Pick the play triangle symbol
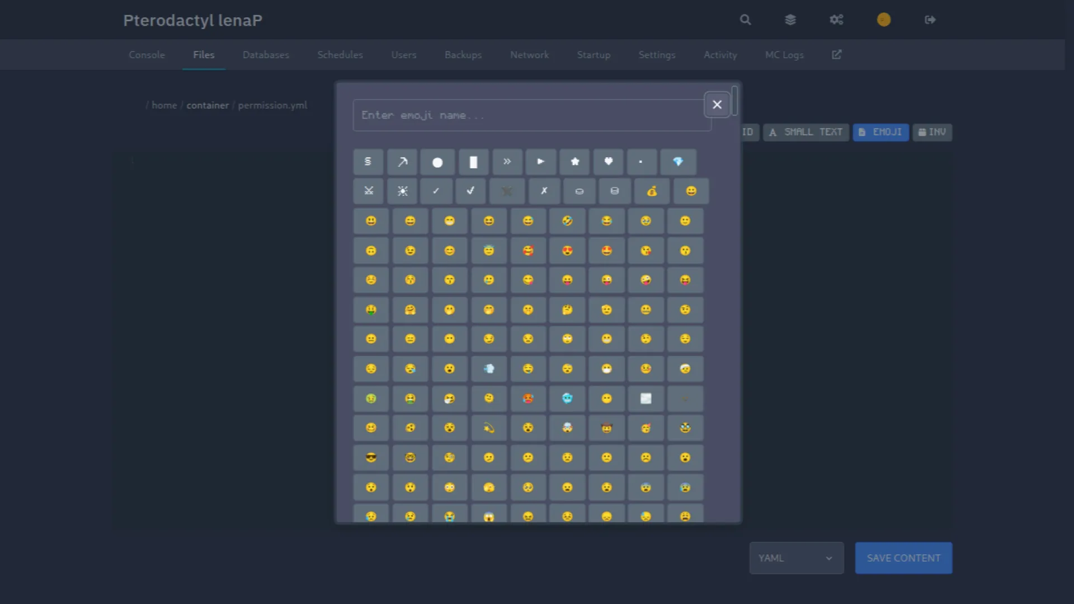The image size is (1074, 604). pyautogui.click(x=540, y=162)
